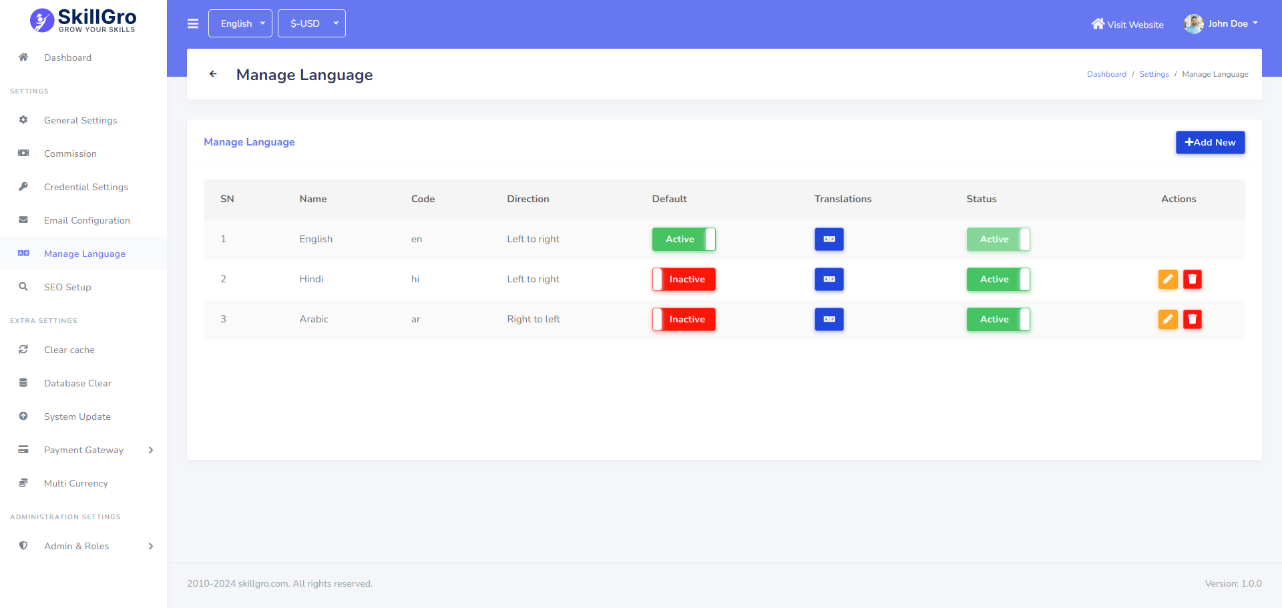The image size is (1282, 608).
Task: Delete the Hindi language entry
Action: (x=1193, y=279)
